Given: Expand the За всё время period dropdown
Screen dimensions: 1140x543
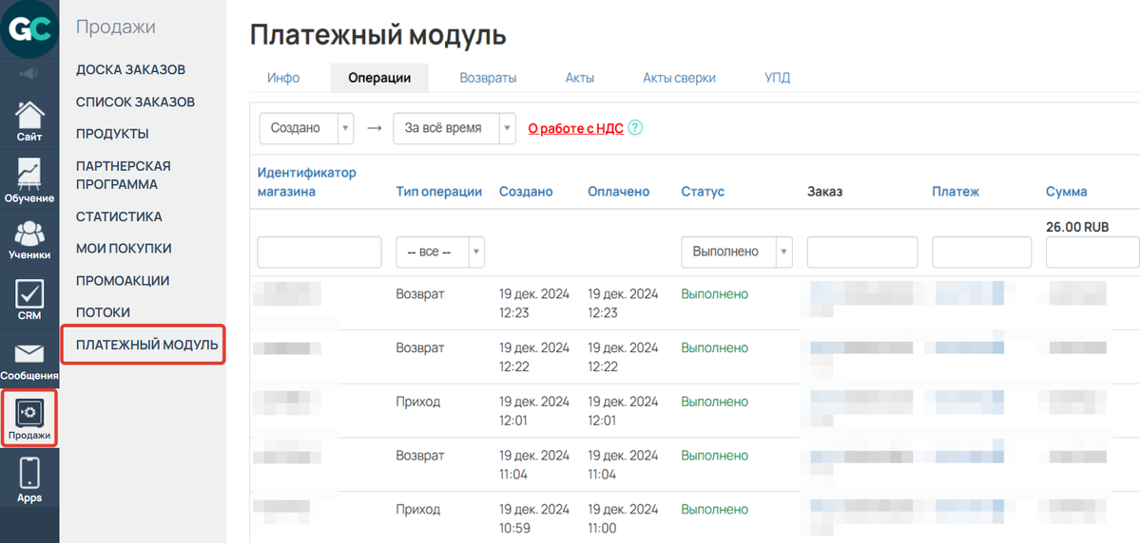Looking at the screenshot, I should [x=454, y=128].
